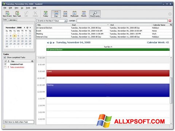The width and height of the screenshot is (175, 131).
Task: Check the Take screenshots task checkbox
Action: pos(5,67)
